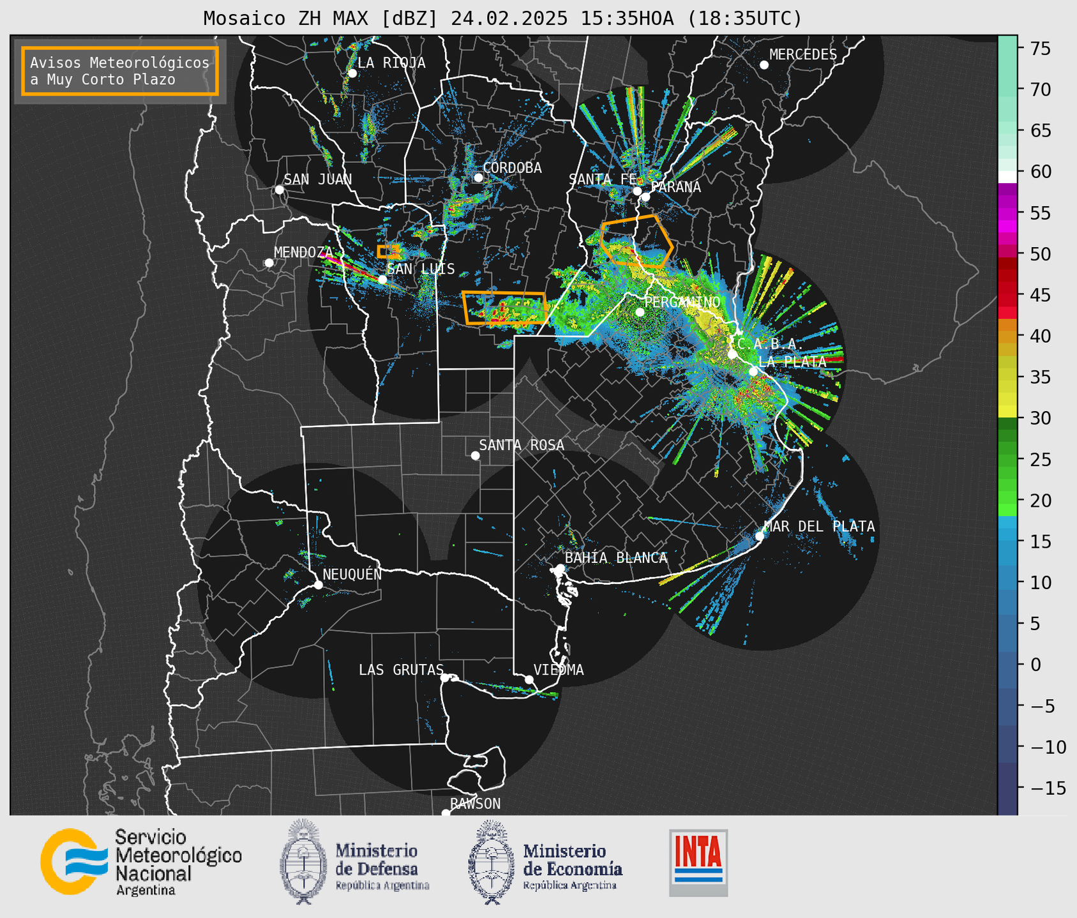Click the white dot marking Mar del Plata
This screenshot has width=1077, height=918.
(760, 536)
